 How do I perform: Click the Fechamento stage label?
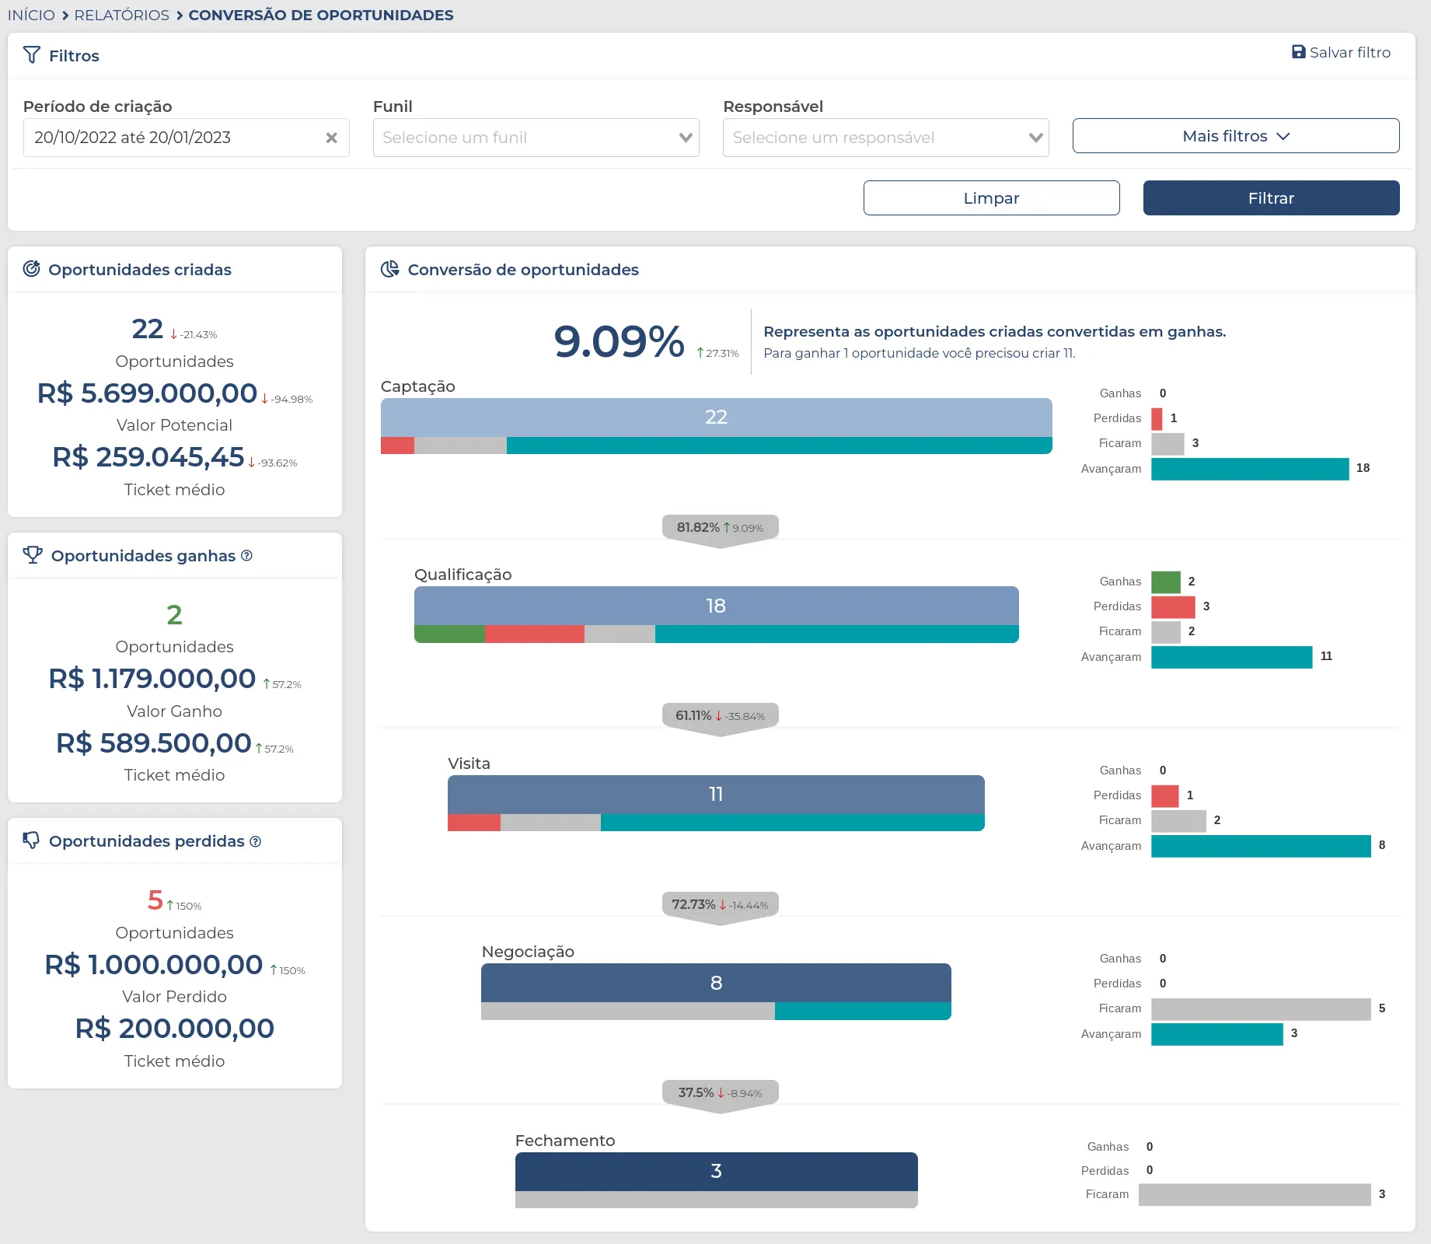[565, 1141]
